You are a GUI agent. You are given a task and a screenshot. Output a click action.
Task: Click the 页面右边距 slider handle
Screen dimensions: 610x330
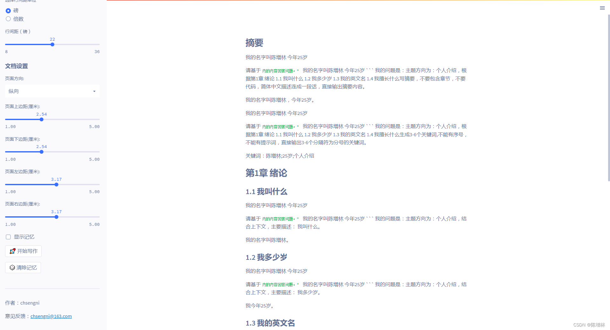[x=57, y=217]
